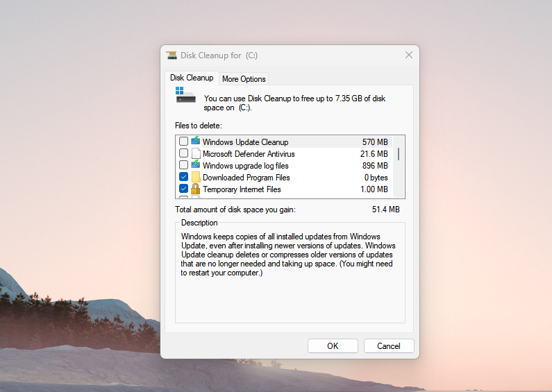
Task: Confirm cleanup with the OK button
Action: (333, 346)
